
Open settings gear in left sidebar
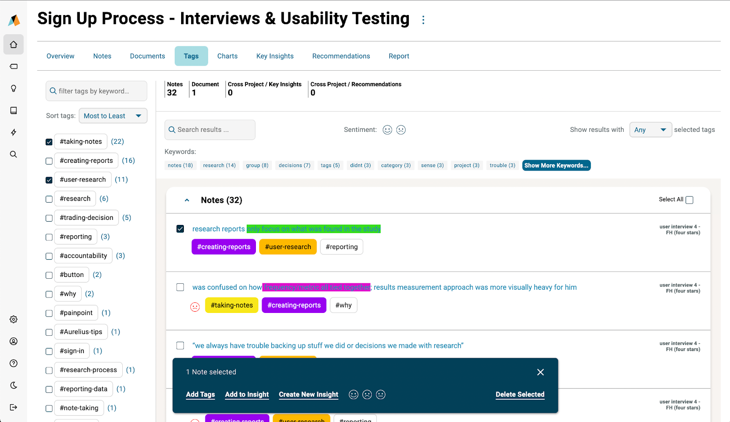point(14,319)
